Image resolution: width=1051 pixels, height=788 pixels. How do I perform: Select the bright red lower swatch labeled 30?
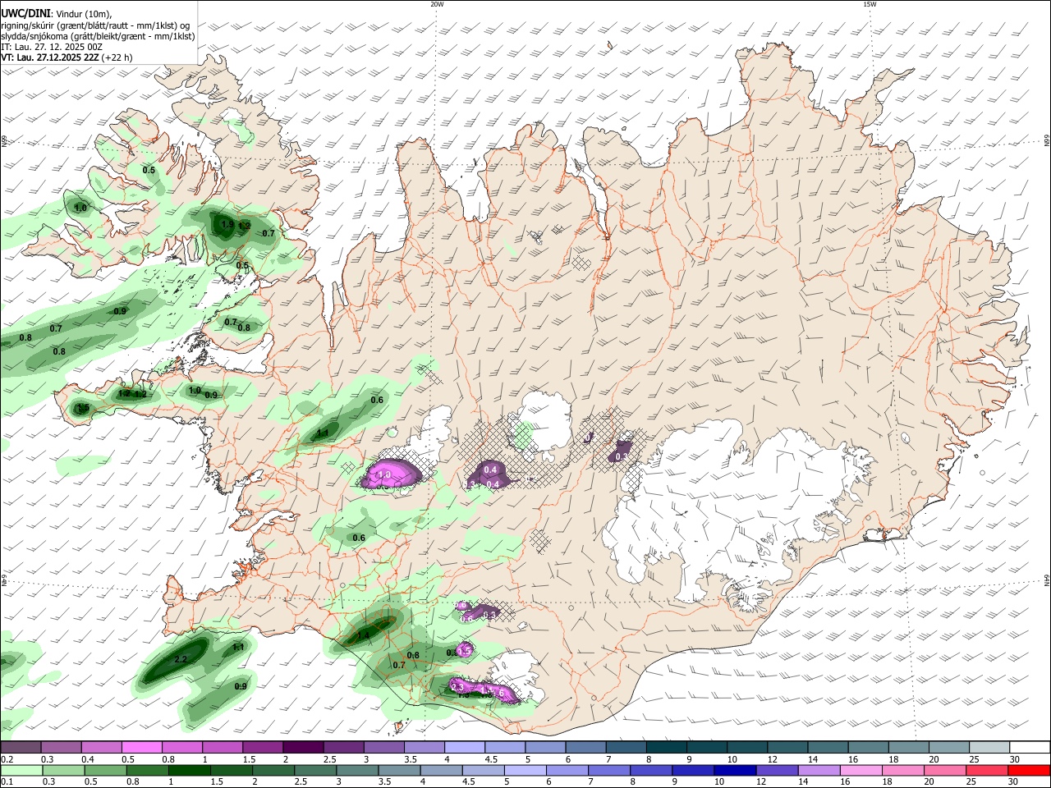click(1029, 770)
